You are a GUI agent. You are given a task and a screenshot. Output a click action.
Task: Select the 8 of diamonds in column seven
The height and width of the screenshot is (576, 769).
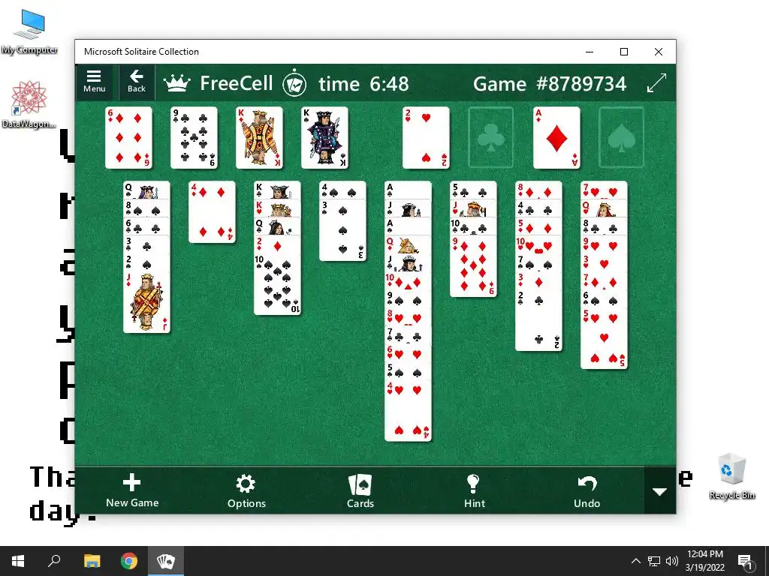(538, 190)
